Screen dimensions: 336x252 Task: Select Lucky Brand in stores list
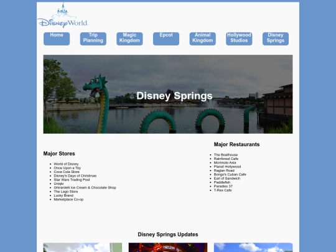pos(63,195)
